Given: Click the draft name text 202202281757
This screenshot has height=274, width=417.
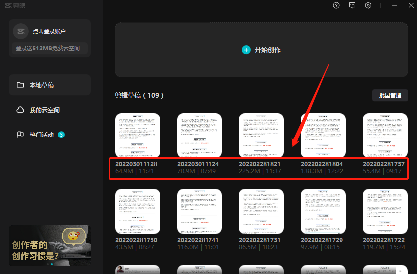Looking at the screenshot, I should pyautogui.click(x=384, y=164).
